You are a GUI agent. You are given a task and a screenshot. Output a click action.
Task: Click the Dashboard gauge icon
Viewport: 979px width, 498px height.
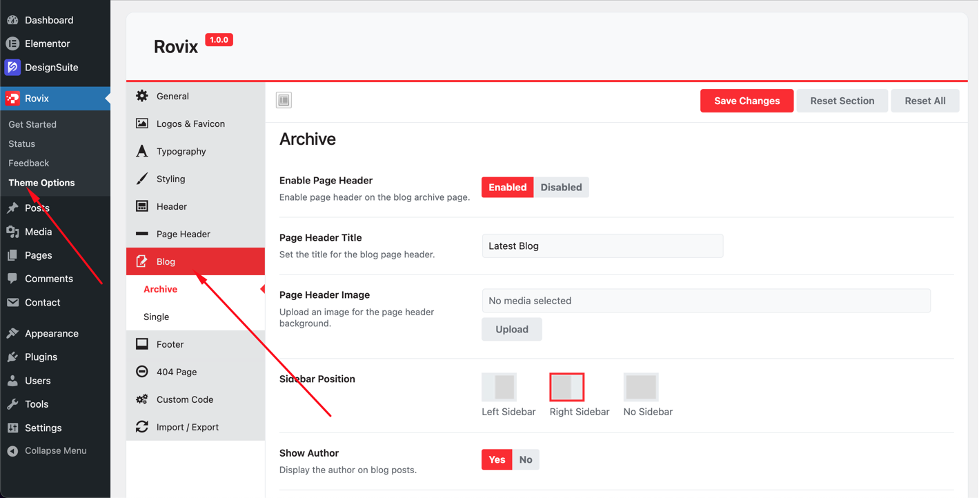tap(12, 20)
